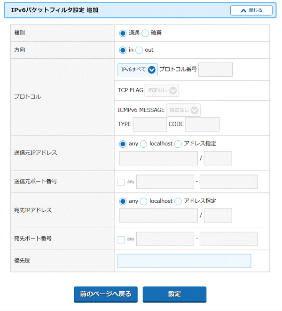Click the プロトコル番号 input field
This screenshot has width=282, height=311.
point(215,70)
